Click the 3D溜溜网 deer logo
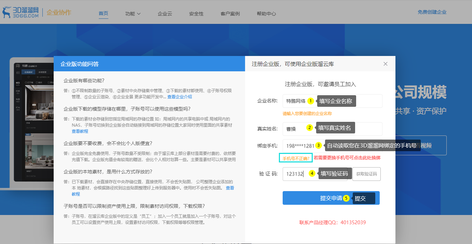Screen dimensions: 472x244 (21, 13)
